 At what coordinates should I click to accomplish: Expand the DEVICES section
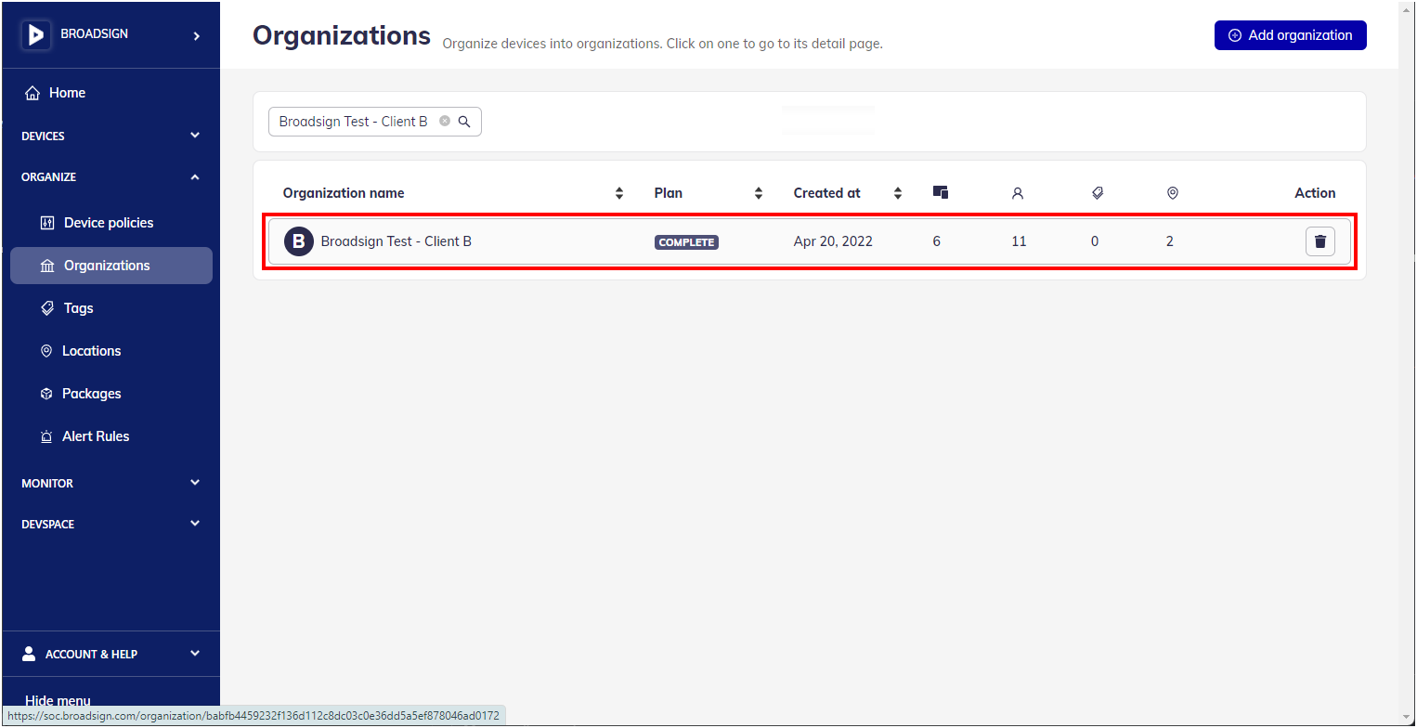click(x=110, y=136)
